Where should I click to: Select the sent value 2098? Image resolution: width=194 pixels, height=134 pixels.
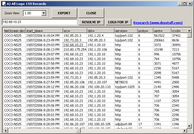pyautogui.click(x=162, y=73)
